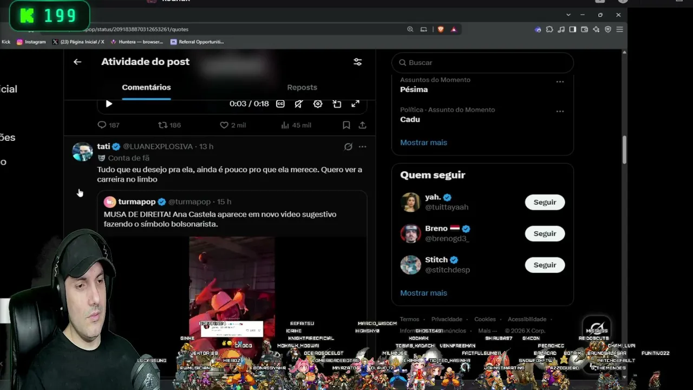
Task: Open the Privacidade footer link
Action: click(447, 319)
